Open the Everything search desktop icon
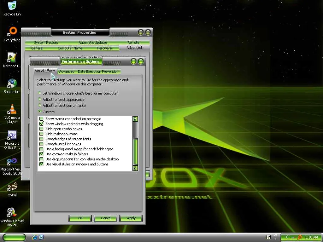Viewport: 323px width, 242px height. click(x=12, y=34)
